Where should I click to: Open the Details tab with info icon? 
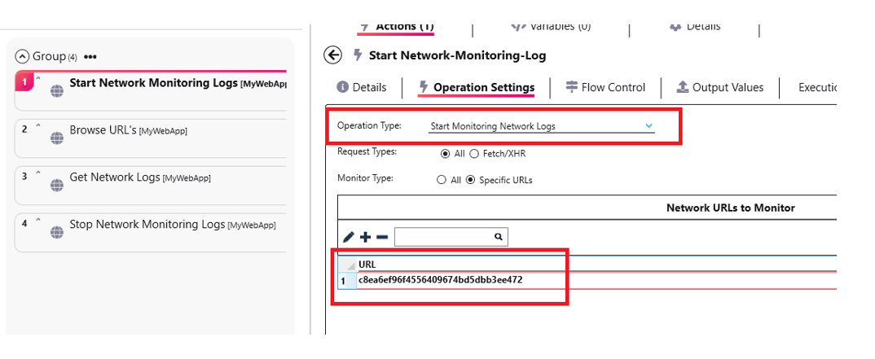coord(361,88)
